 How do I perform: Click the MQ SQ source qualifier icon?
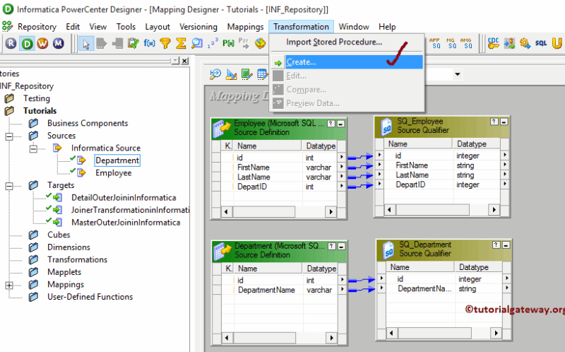coord(451,43)
